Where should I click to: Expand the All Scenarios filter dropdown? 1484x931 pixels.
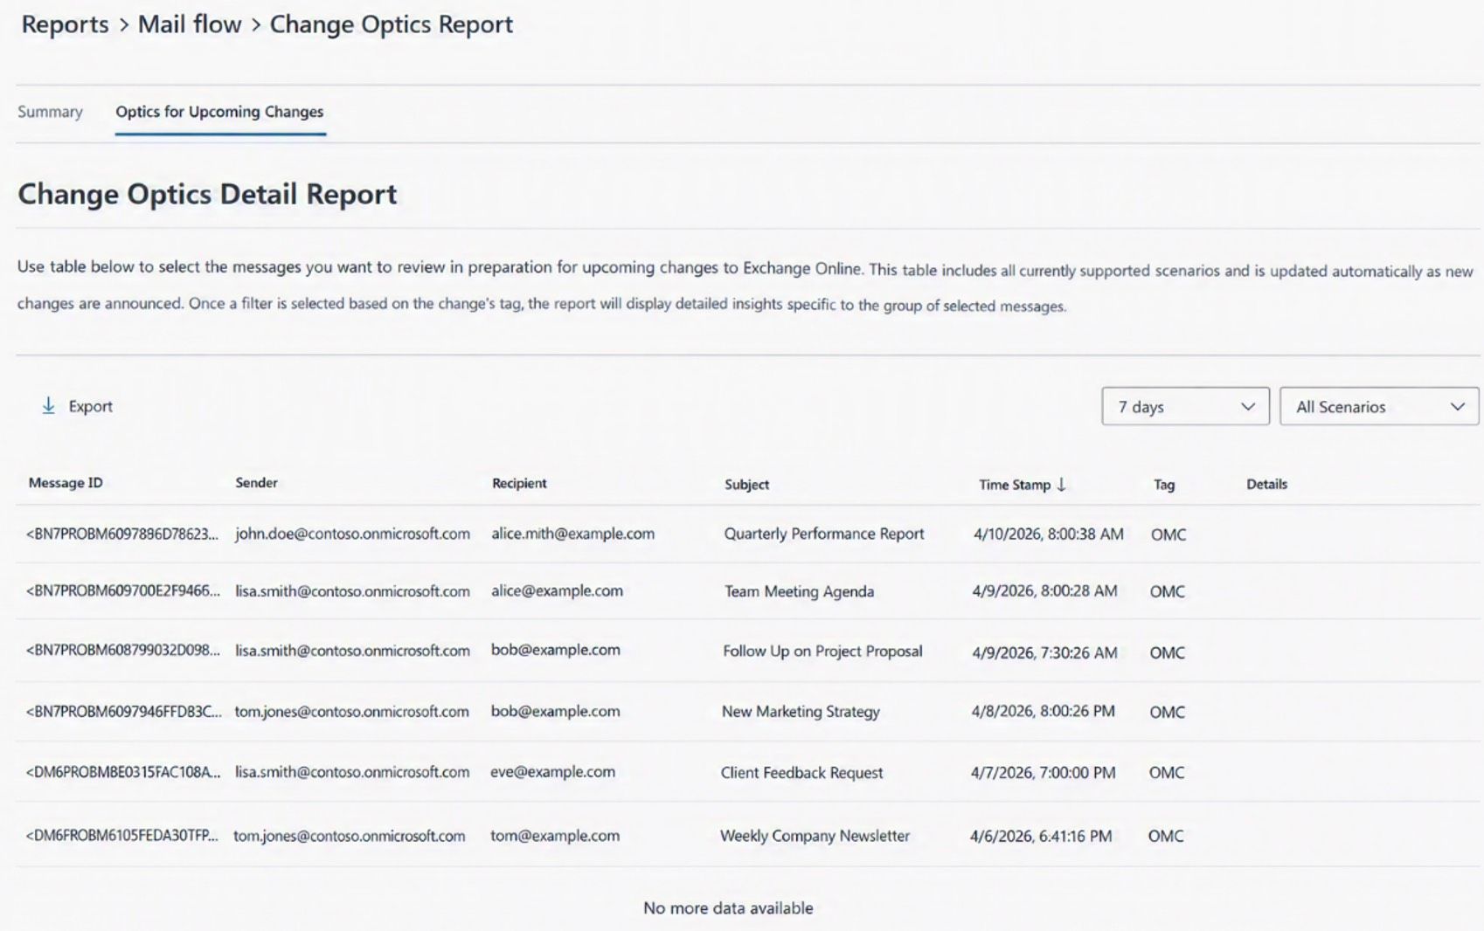[1378, 407]
